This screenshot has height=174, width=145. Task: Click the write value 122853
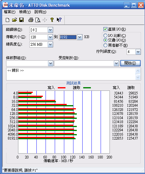coord(117,138)
